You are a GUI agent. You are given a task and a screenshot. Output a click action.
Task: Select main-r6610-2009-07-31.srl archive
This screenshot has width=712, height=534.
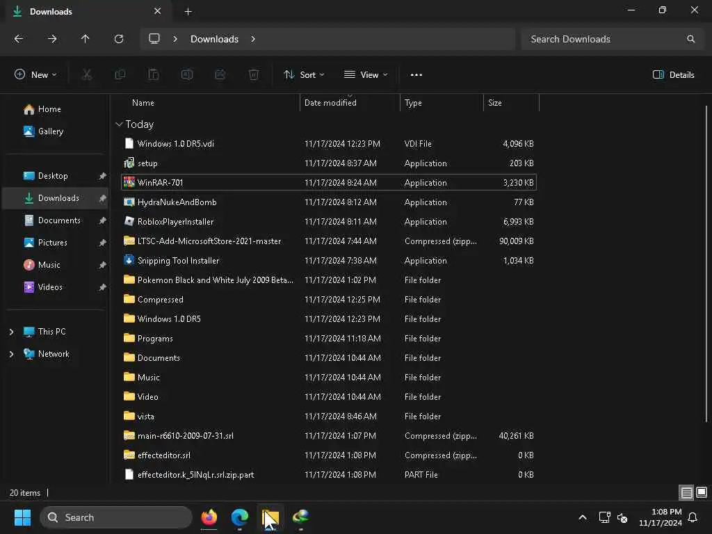[329, 435]
